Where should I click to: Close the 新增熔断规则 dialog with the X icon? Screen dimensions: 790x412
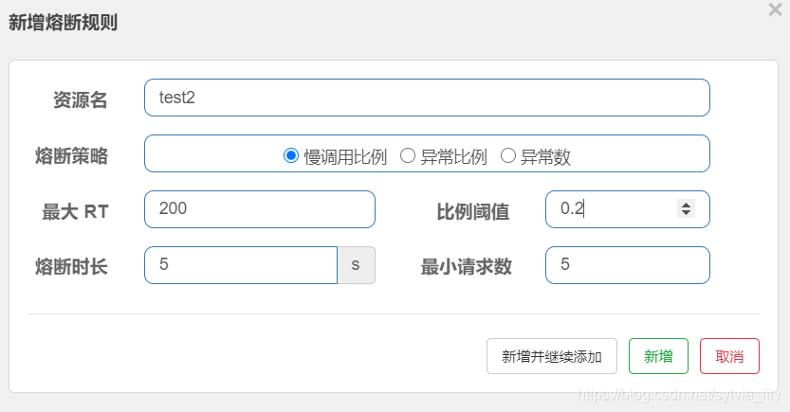pos(775,9)
